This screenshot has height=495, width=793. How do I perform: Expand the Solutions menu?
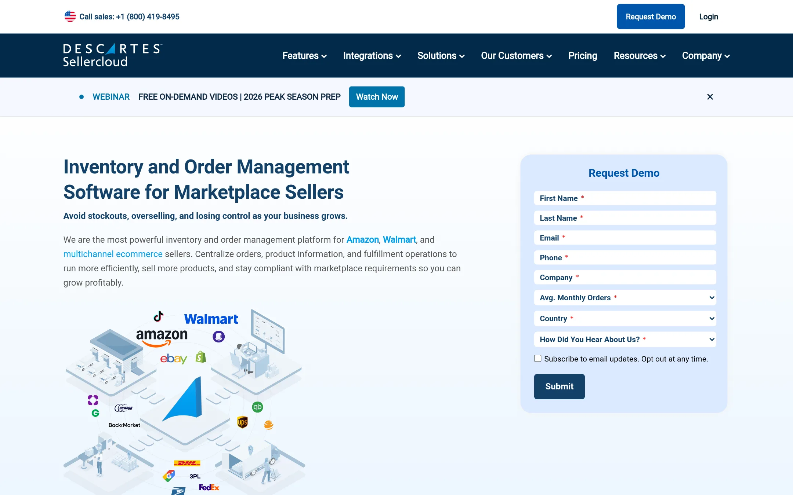point(441,56)
